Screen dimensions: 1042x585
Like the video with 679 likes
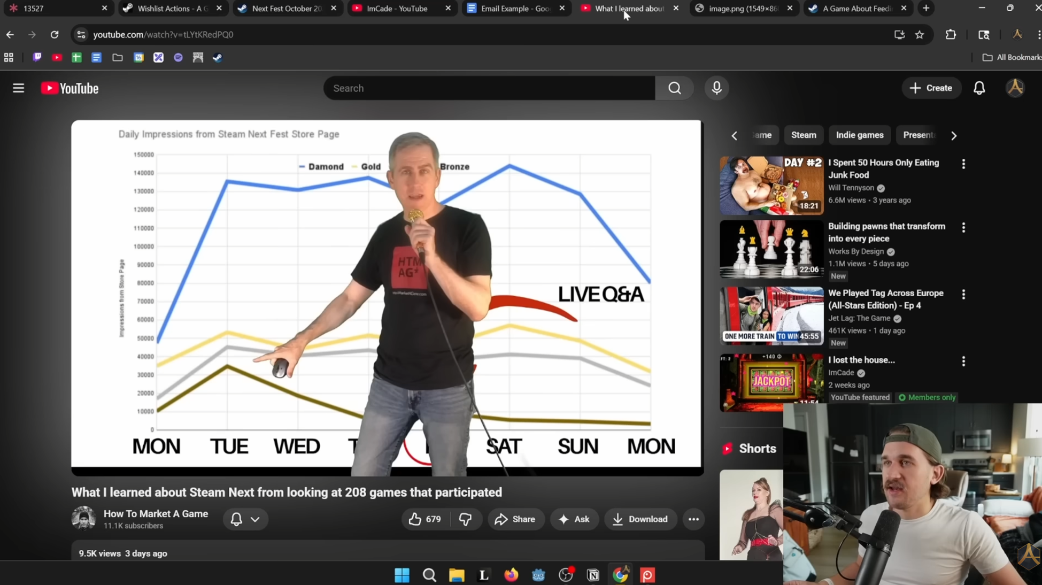click(x=425, y=519)
